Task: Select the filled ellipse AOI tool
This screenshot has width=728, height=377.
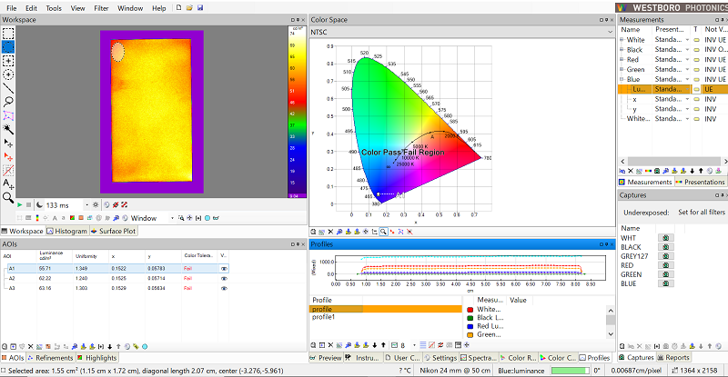Action: click(x=8, y=47)
